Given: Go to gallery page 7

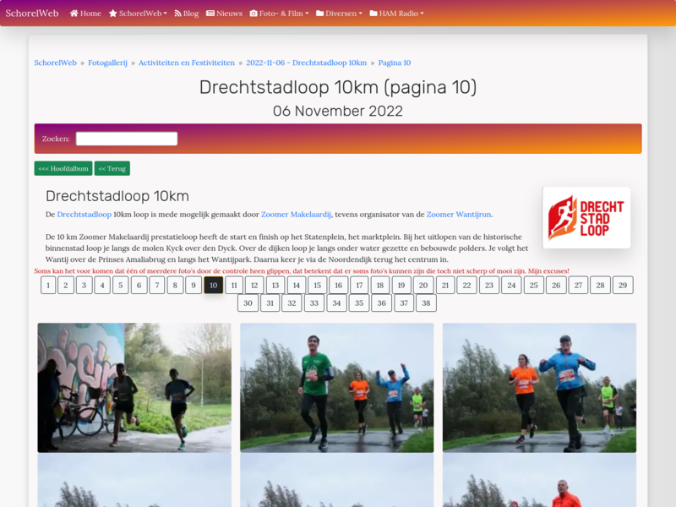Looking at the screenshot, I should point(157,285).
